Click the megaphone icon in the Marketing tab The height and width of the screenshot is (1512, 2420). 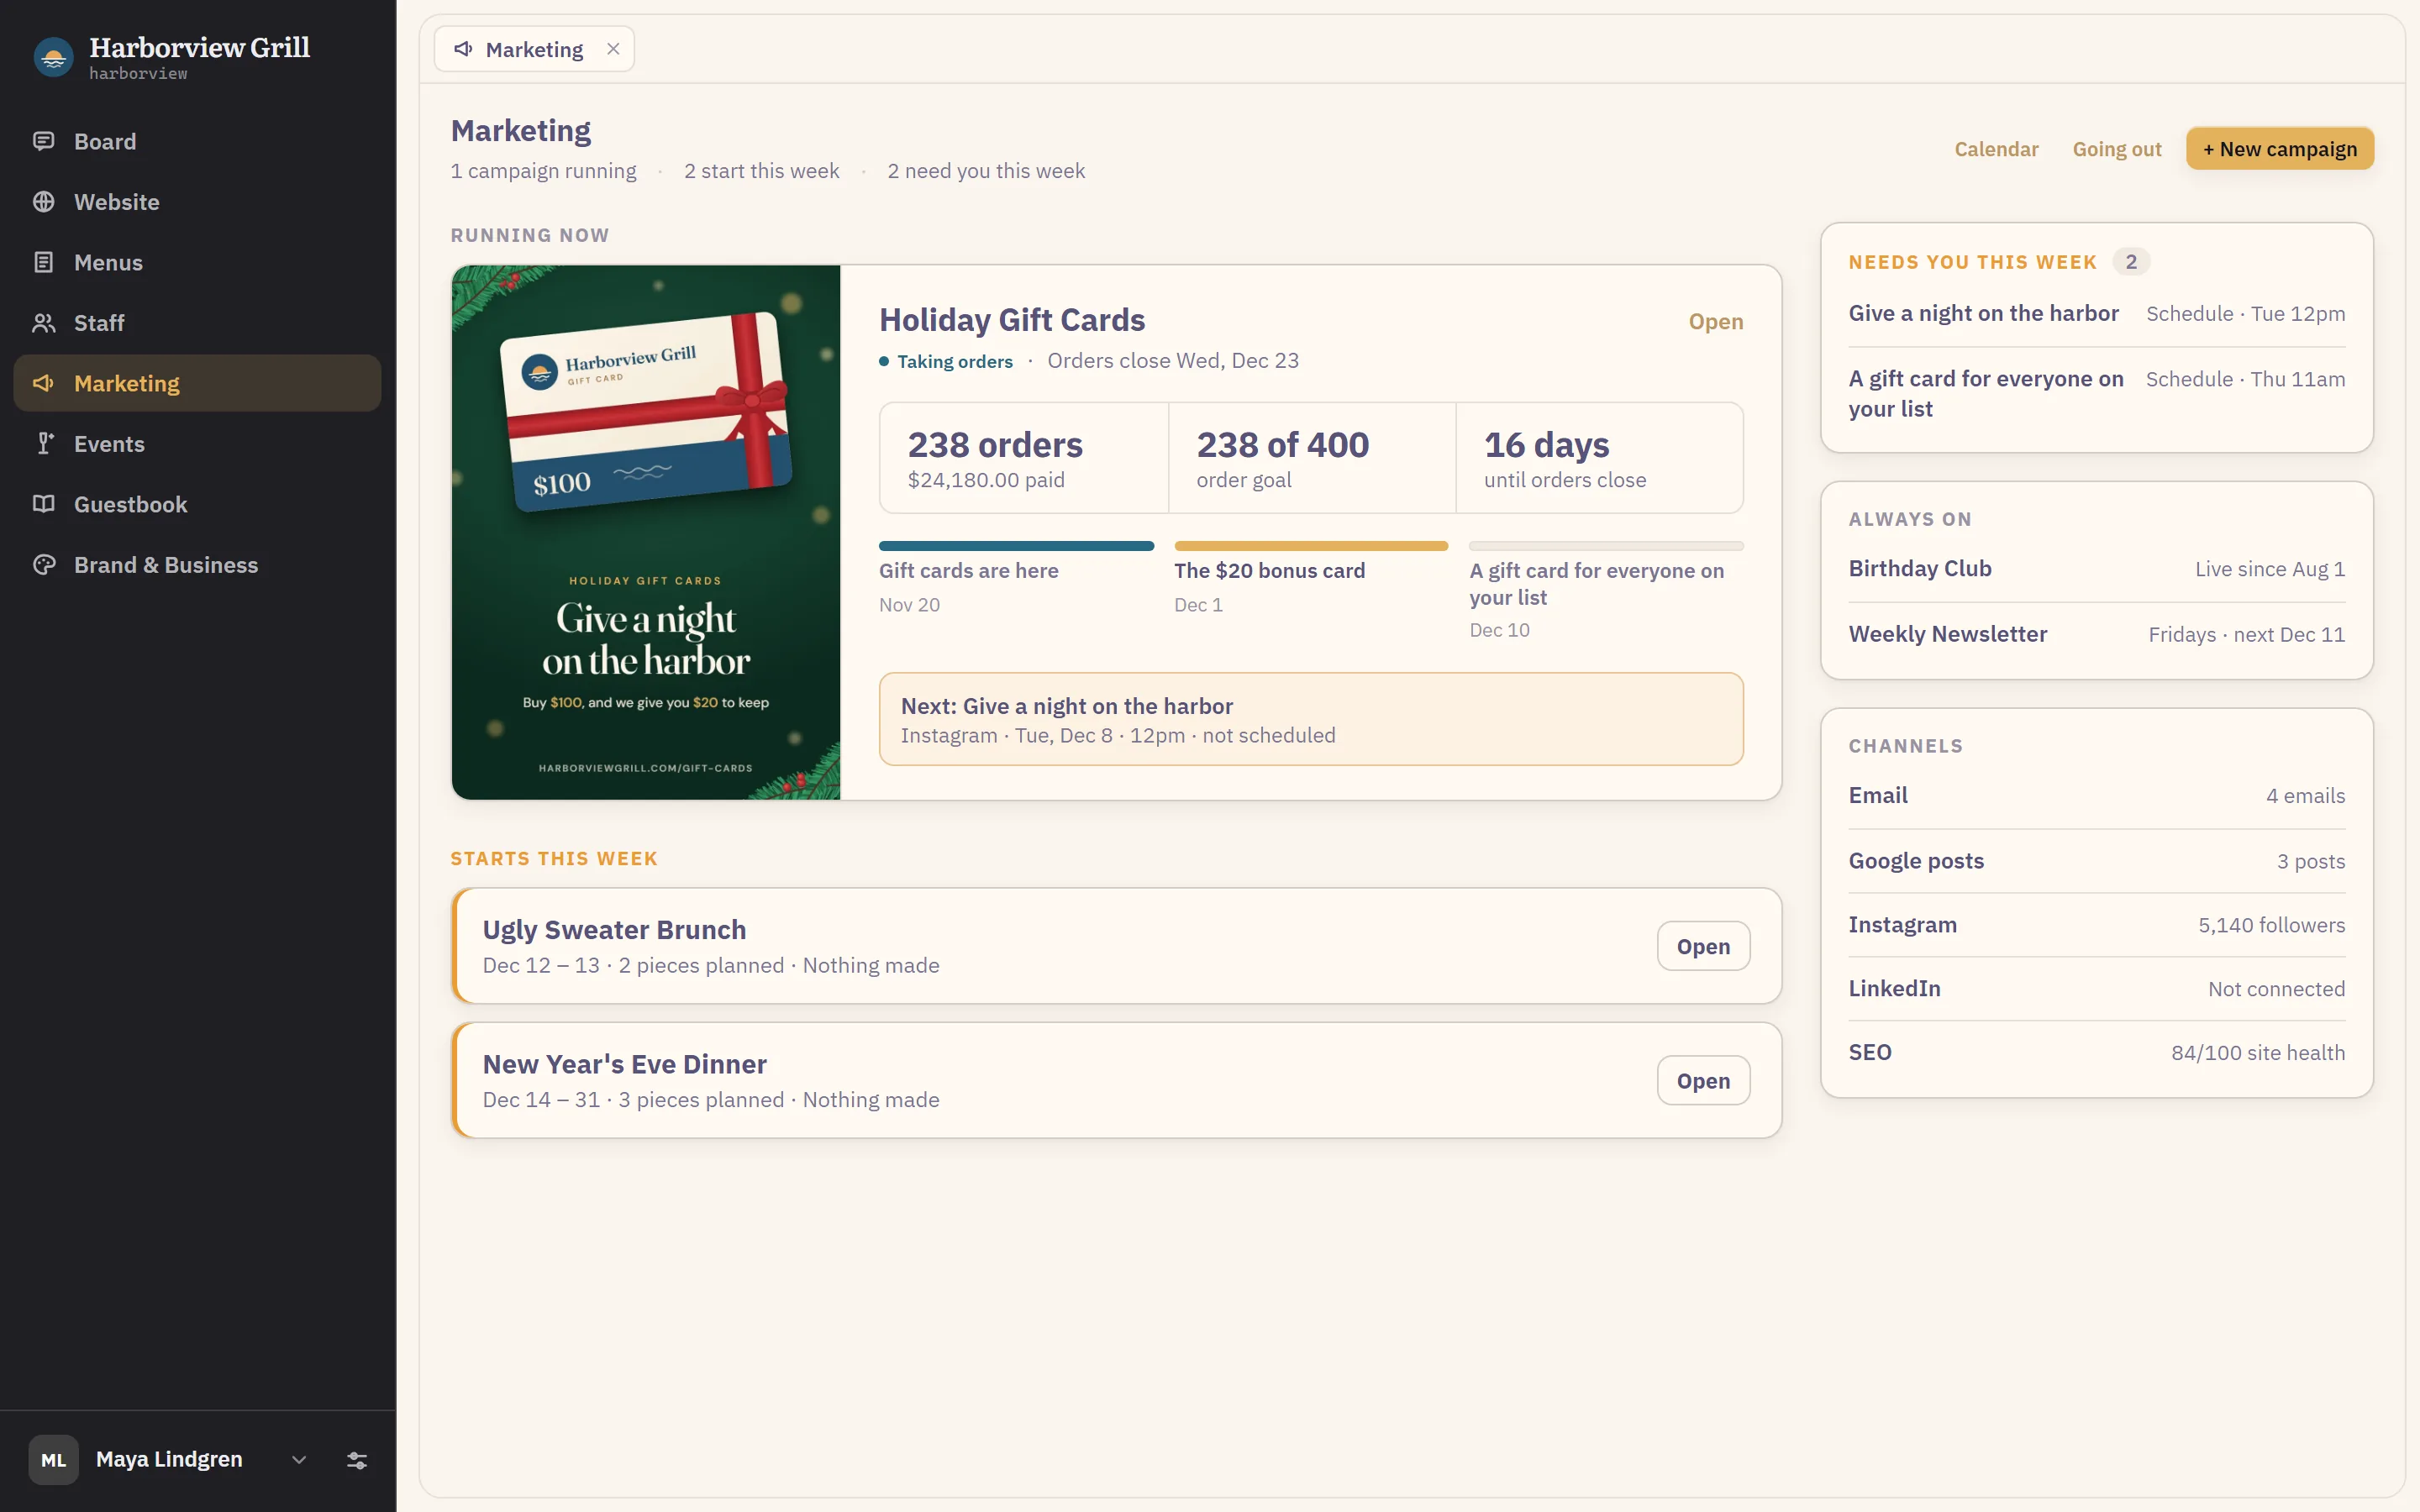pyautogui.click(x=463, y=49)
